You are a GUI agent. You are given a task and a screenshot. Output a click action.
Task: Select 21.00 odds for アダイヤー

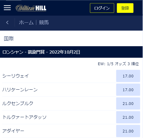[x=128, y=131]
